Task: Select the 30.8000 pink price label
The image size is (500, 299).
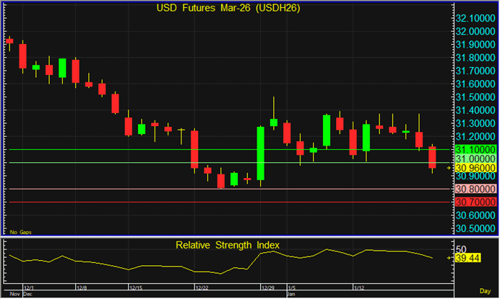Action: point(475,189)
